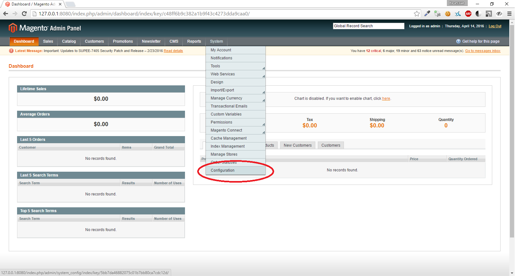Click the Global Record Search field
Screen dimensions: 517x276
(368, 26)
